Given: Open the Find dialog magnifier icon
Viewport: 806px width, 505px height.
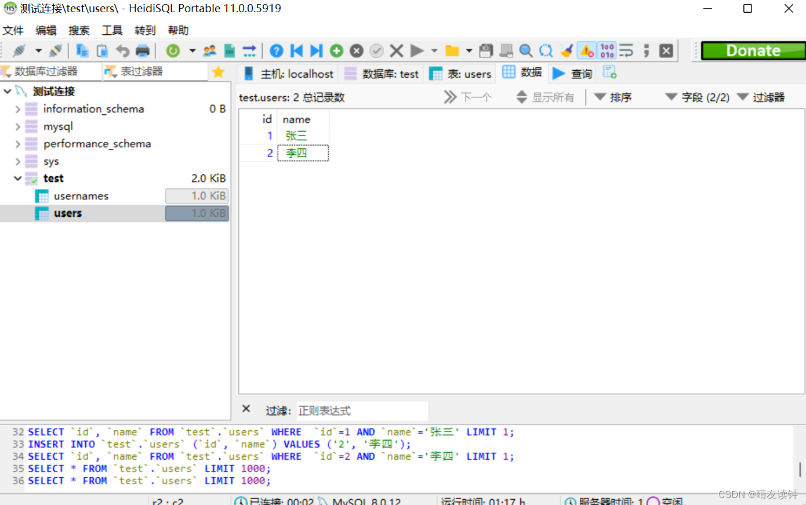Looking at the screenshot, I should (x=525, y=50).
